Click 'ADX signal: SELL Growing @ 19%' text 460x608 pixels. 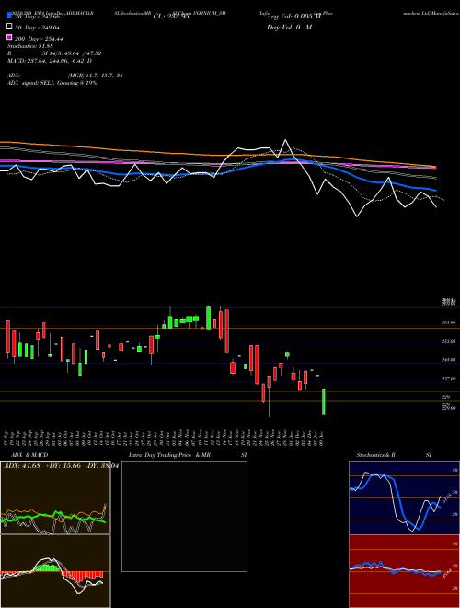[x=52, y=83]
